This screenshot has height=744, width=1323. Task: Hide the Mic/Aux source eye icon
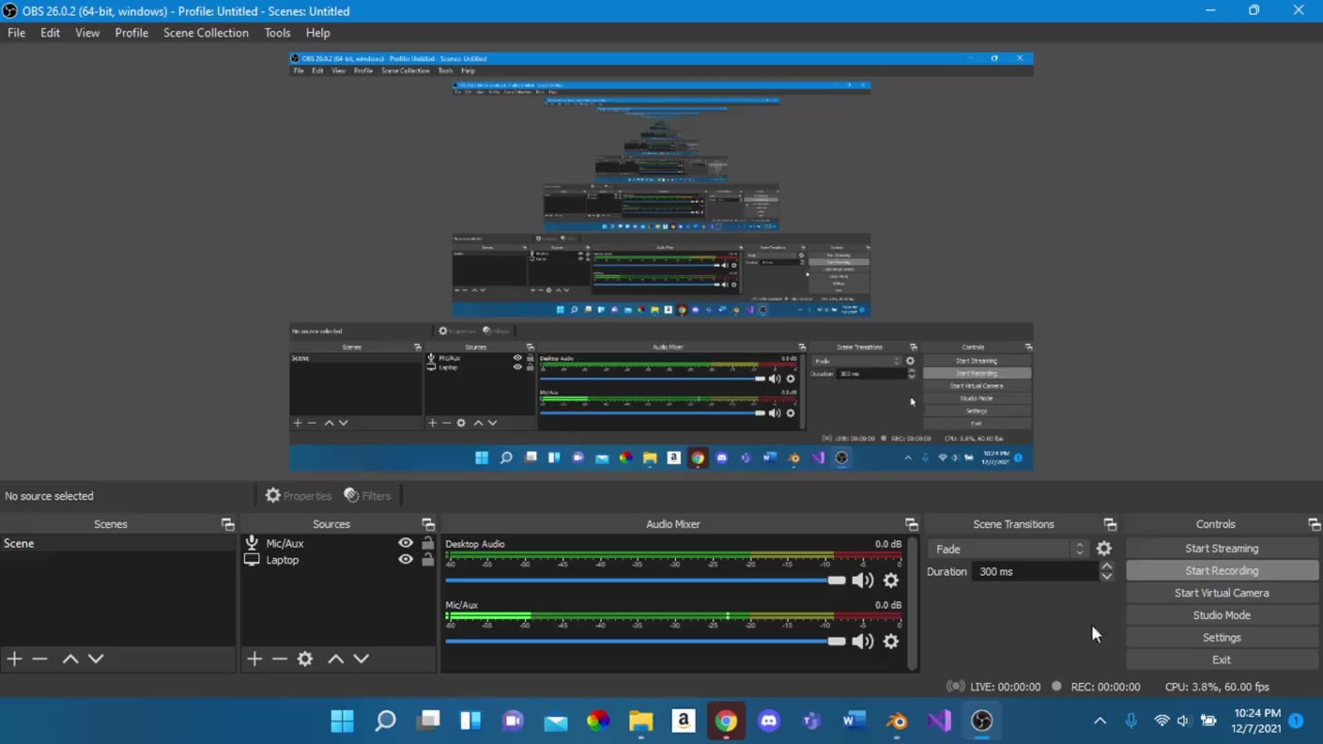[x=406, y=543]
